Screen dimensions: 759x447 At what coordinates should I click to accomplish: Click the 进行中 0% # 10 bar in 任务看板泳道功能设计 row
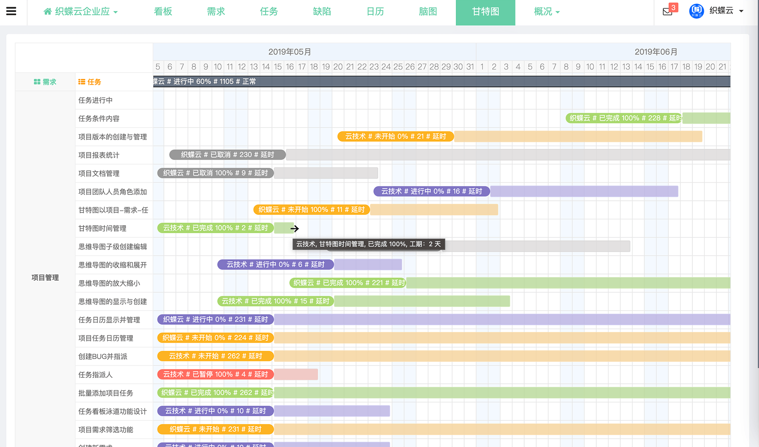(x=215, y=411)
